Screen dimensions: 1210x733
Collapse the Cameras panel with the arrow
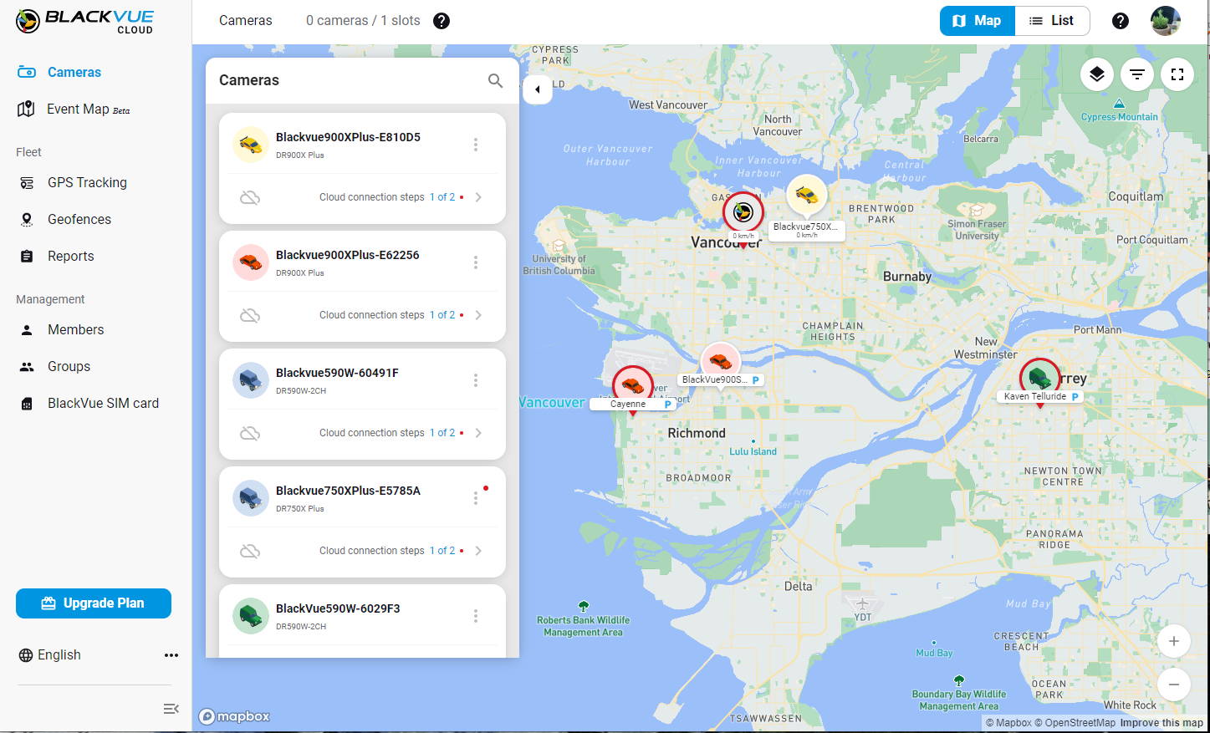tap(538, 89)
